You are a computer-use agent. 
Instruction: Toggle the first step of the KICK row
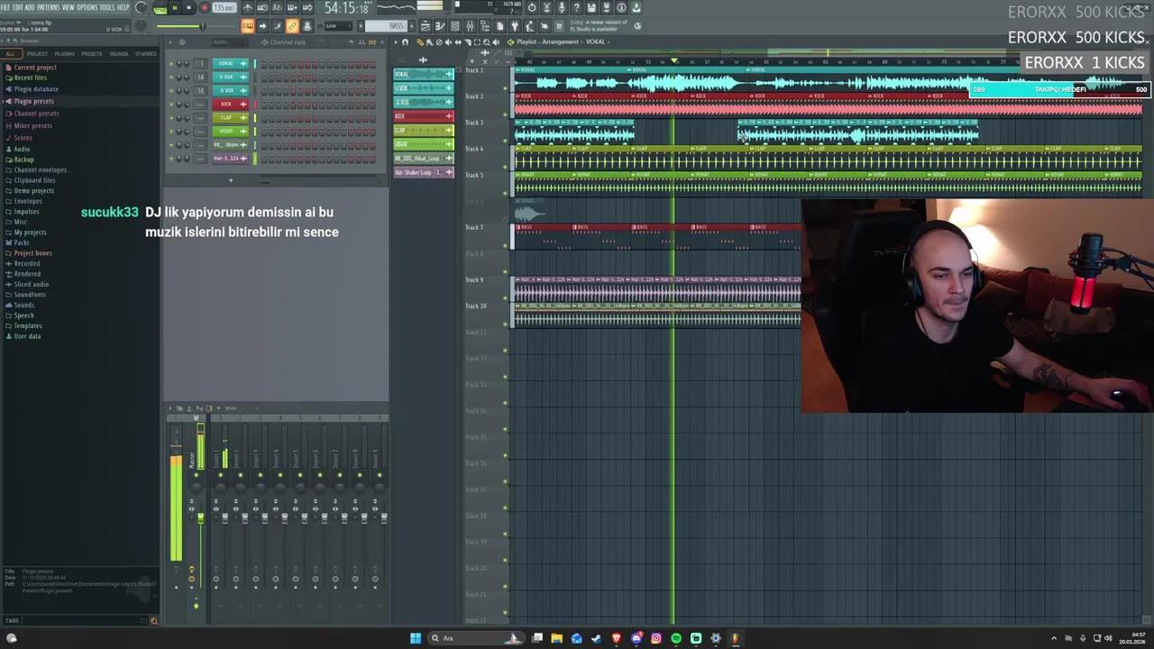pos(264,105)
